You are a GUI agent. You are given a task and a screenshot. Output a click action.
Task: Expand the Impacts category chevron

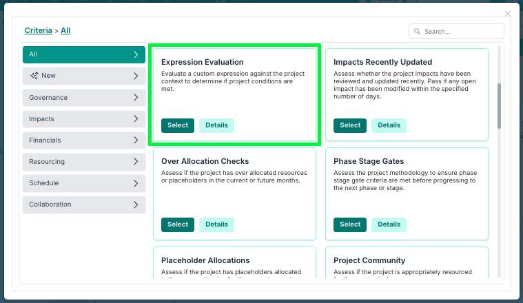tap(136, 119)
